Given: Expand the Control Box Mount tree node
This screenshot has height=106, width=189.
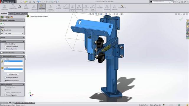Looking at the screenshot, I should click(26, 16).
